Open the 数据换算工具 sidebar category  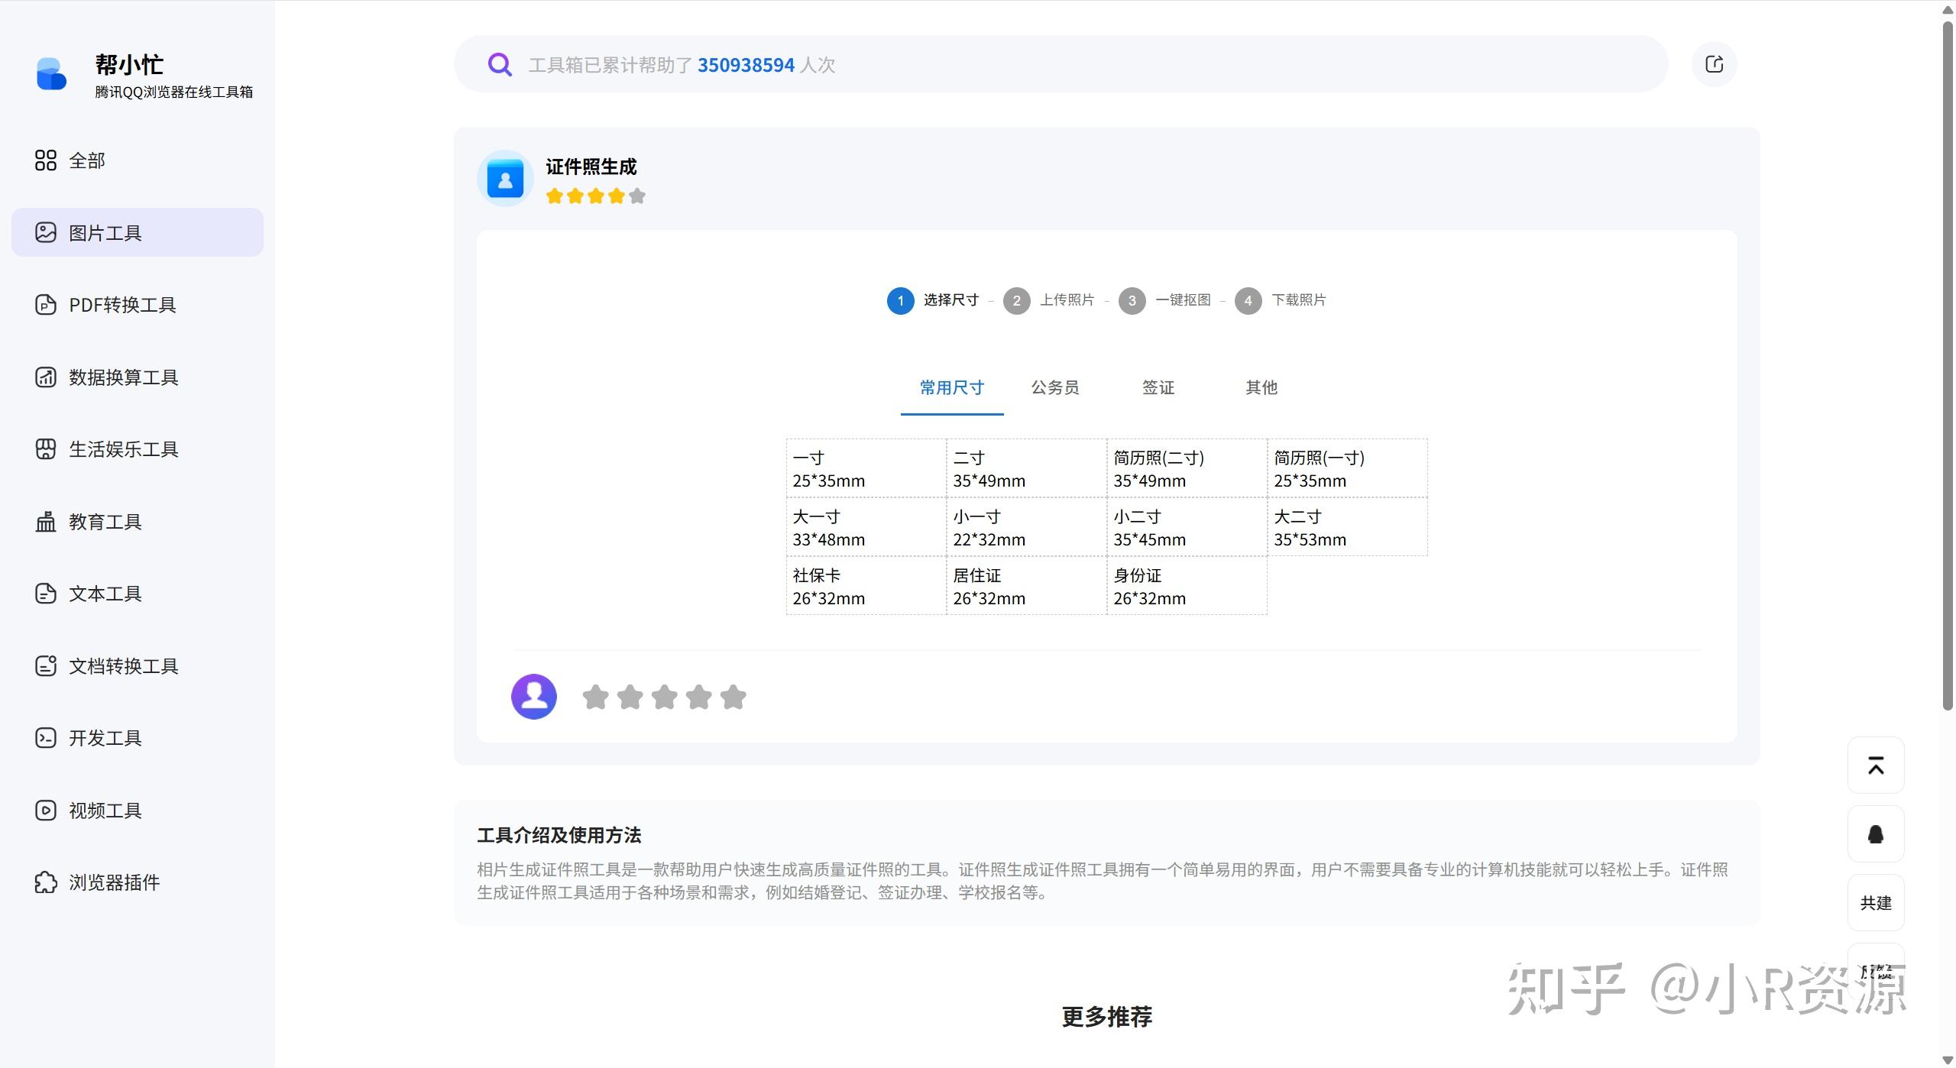point(122,377)
